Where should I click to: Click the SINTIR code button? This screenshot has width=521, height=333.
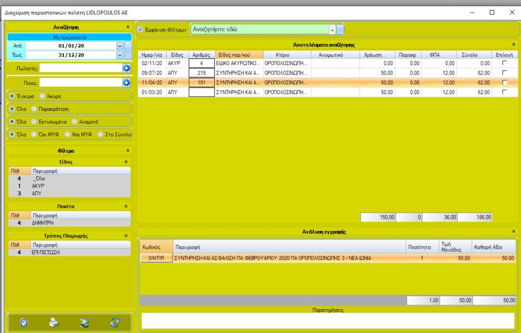(x=156, y=258)
